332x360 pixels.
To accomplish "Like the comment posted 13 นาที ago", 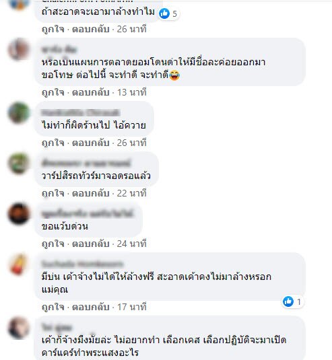I will tap(53, 93).
